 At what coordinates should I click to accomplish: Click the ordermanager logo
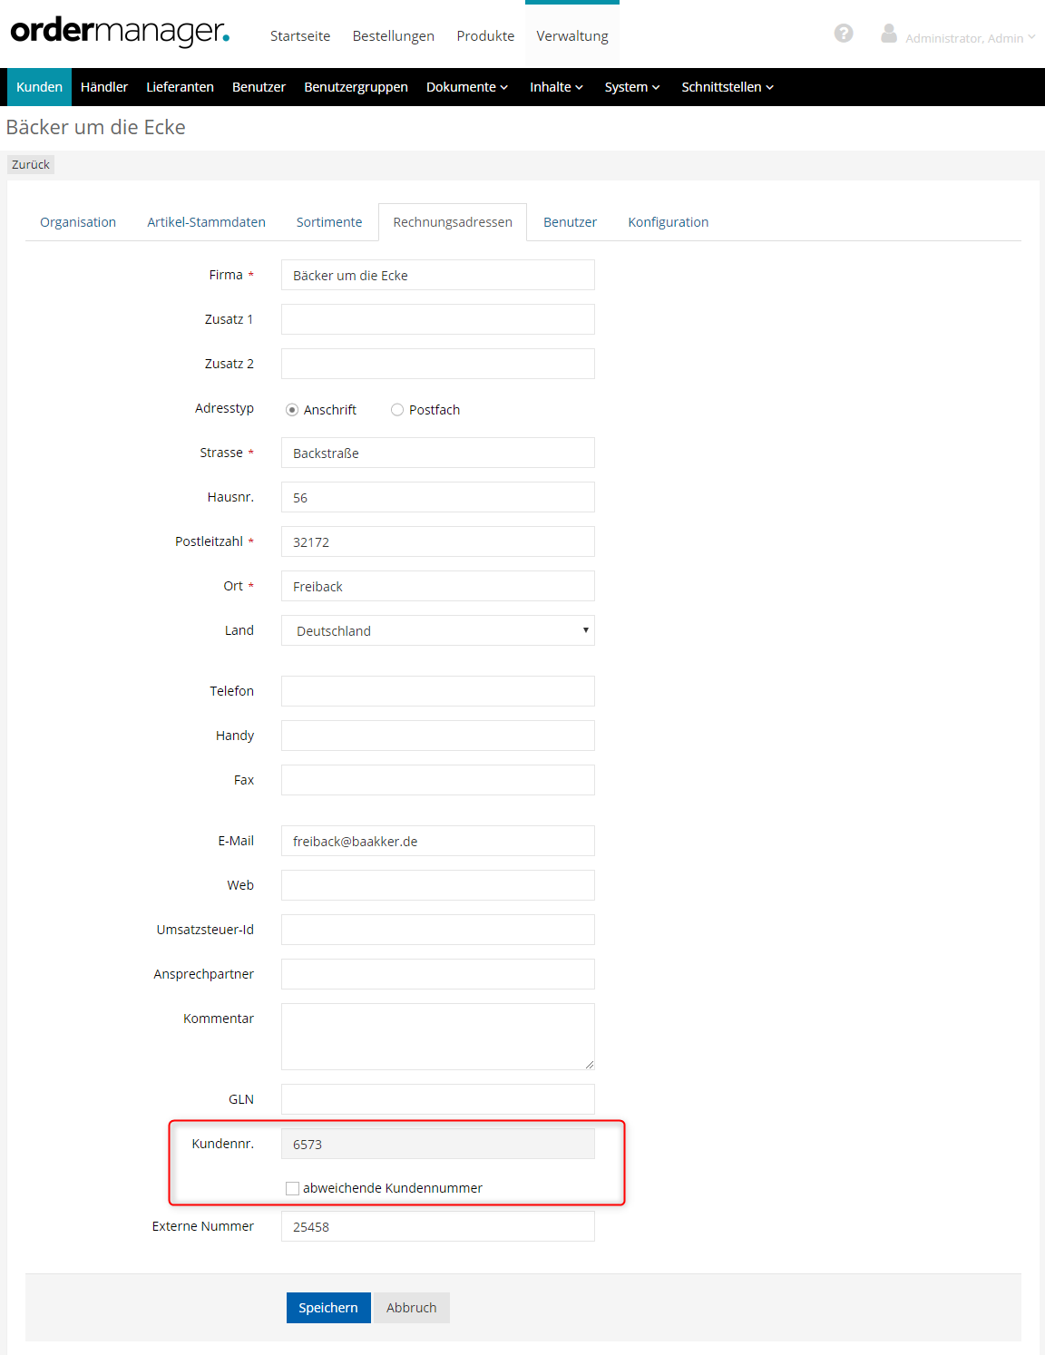[x=120, y=32]
